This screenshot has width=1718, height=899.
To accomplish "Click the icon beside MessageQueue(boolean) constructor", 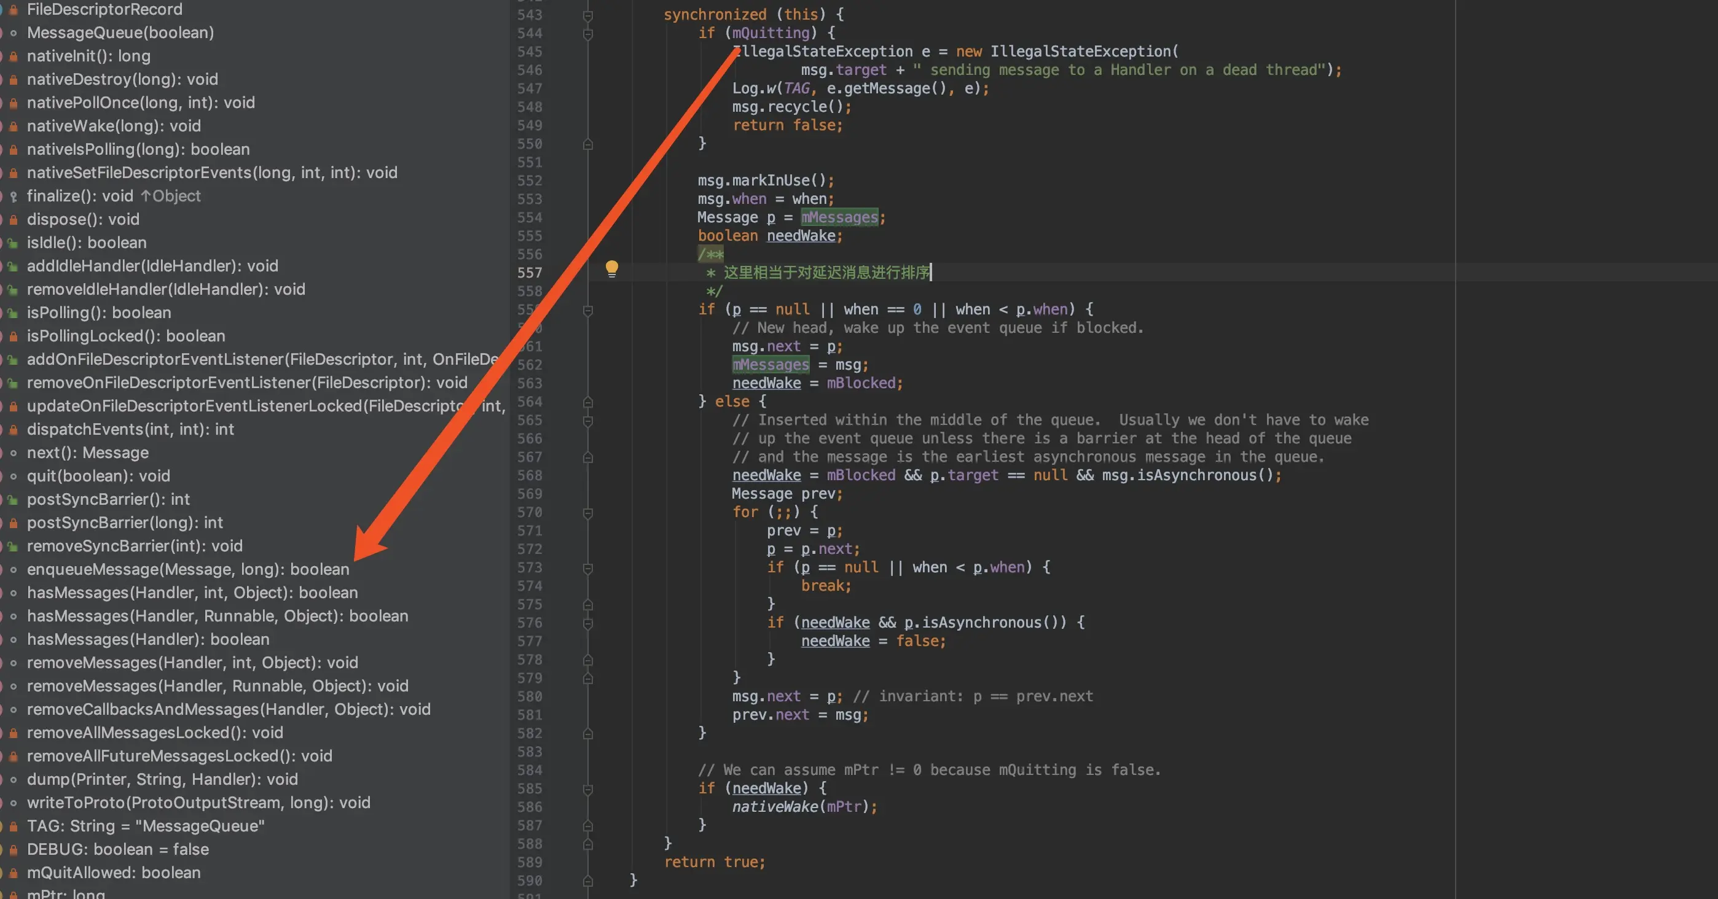I will coord(14,33).
